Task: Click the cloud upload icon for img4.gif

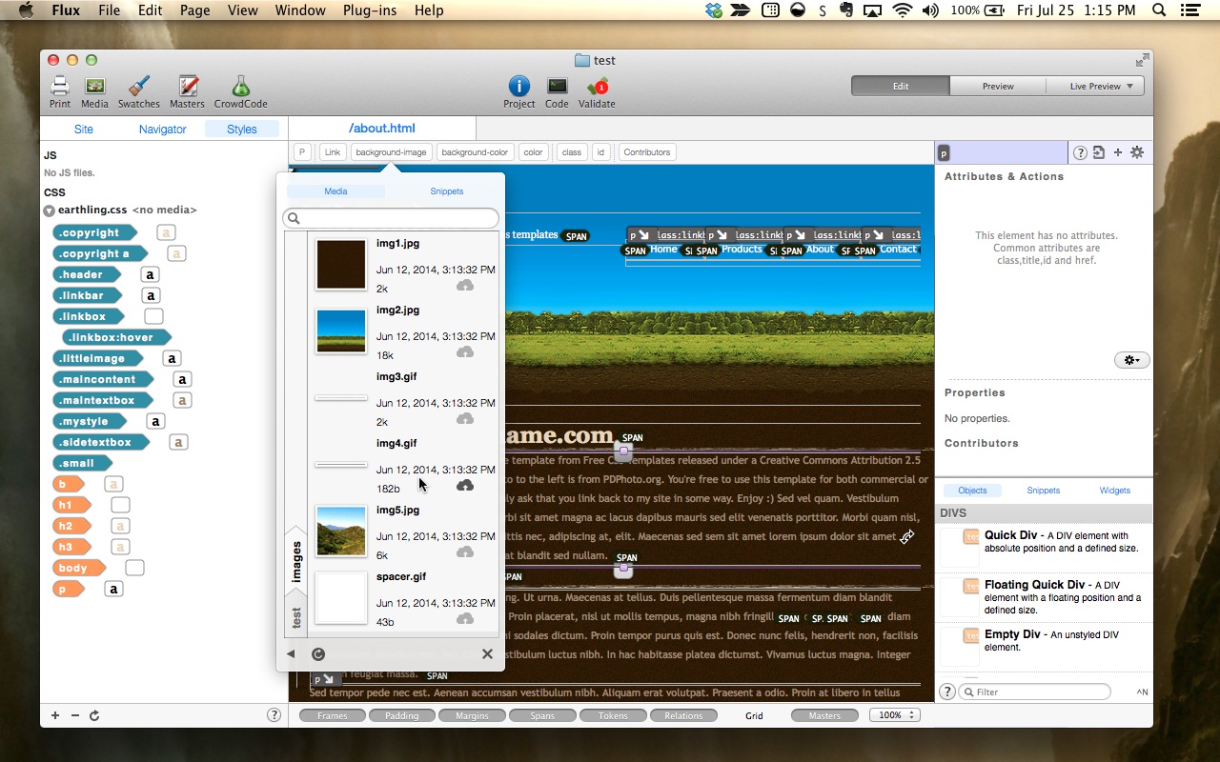Action: pyautogui.click(x=465, y=486)
